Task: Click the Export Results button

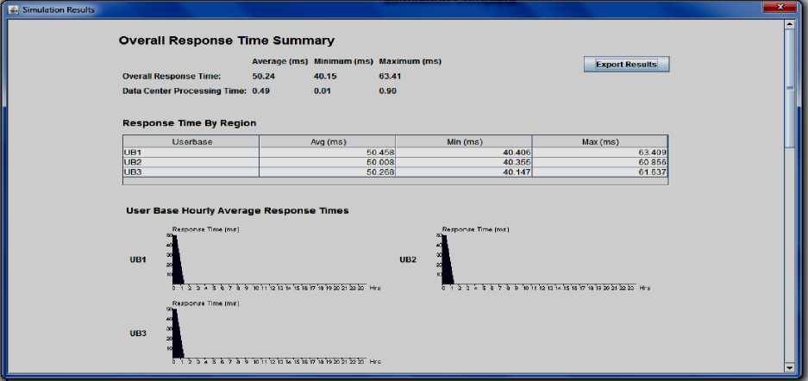Action: (x=626, y=65)
